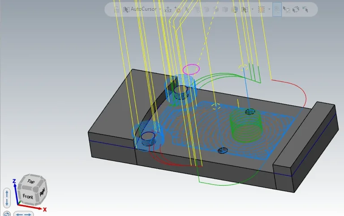Switch to Front view on the view cube
This screenshot has width=344, height=216.
(x=28, y=196)
